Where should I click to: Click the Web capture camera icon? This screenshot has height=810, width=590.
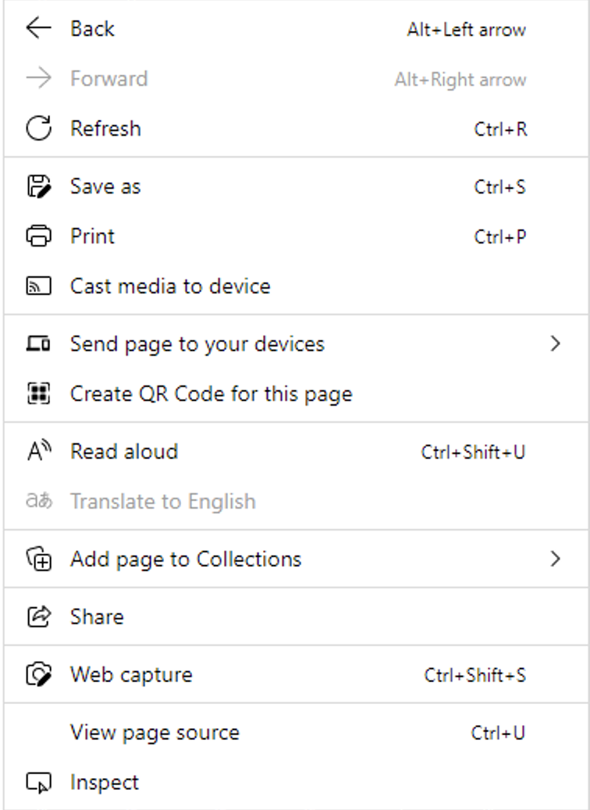tap(38, 675)
